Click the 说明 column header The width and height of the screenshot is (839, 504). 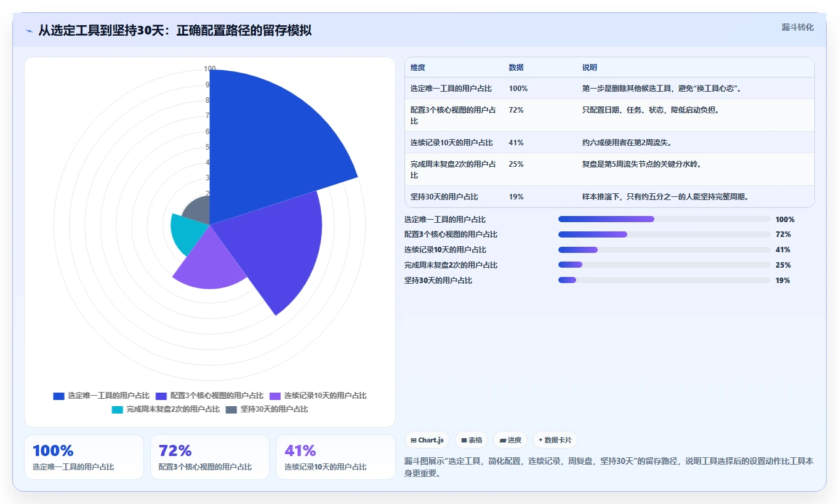coord(590,68)
